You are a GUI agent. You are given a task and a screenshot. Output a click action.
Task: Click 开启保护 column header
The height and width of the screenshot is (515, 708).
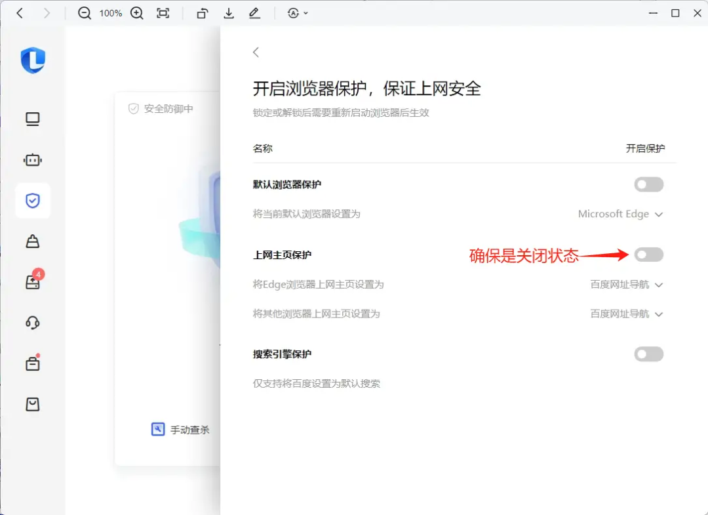(x=645, y=149)
